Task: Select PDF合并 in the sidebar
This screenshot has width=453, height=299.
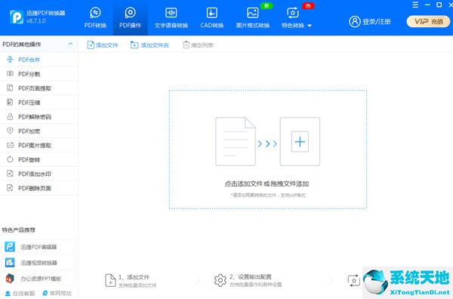Action: pyautogui.click(x=39, y=60)
